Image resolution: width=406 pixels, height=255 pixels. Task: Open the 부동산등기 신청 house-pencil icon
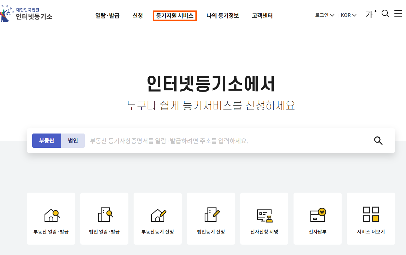(158, 215)
